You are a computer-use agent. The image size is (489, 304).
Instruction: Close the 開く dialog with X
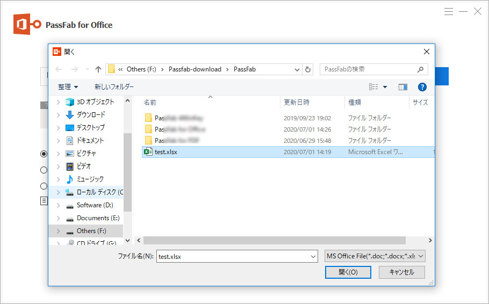[427, 52]
